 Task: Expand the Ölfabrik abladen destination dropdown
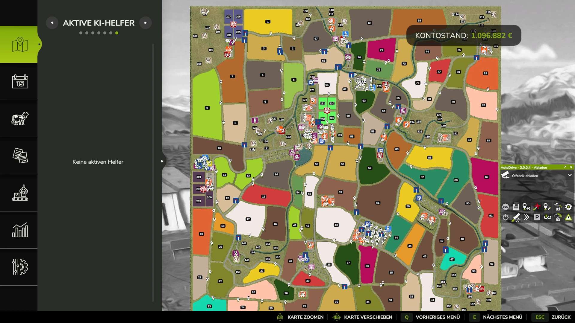(x=569, y=176)
